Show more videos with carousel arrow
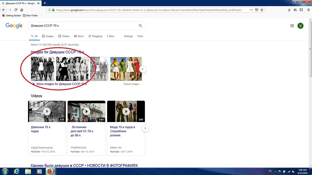The image size is (312, 175). (145, 128)
